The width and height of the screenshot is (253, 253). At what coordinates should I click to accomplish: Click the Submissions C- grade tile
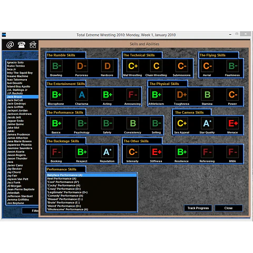[x=182, y=66]
